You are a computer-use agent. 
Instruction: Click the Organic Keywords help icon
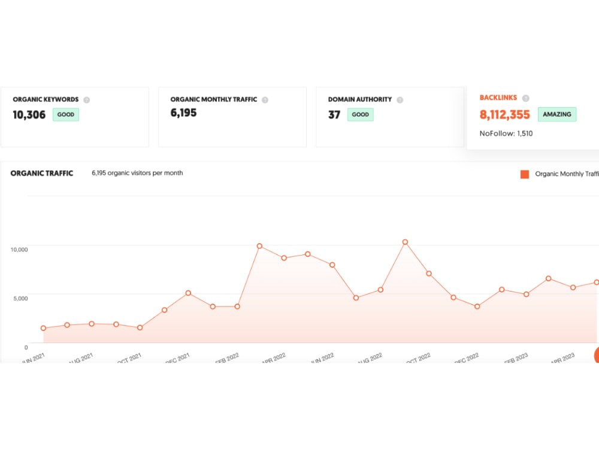pos(87,100)
